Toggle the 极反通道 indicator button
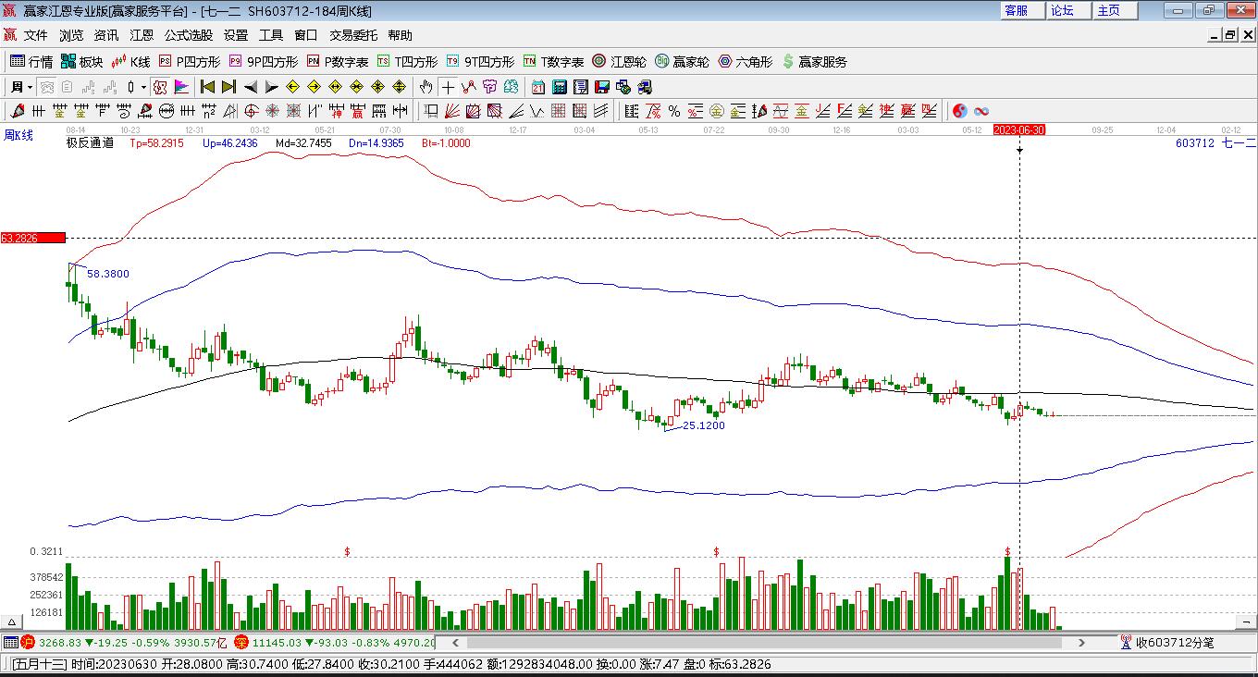This screenshot has height=677, width=1258. [x=90, y=143]
